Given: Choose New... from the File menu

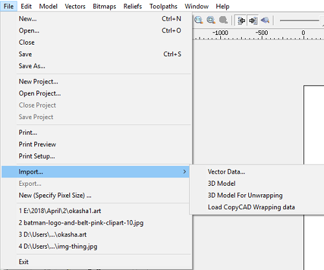Looking at the screenshot, I should (x=96, y=19).
